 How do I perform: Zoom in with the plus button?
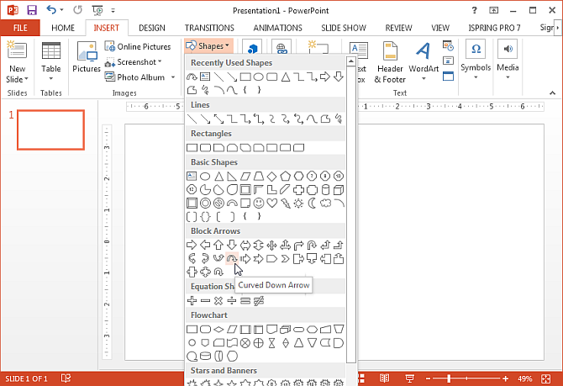(x=506, y=378)
